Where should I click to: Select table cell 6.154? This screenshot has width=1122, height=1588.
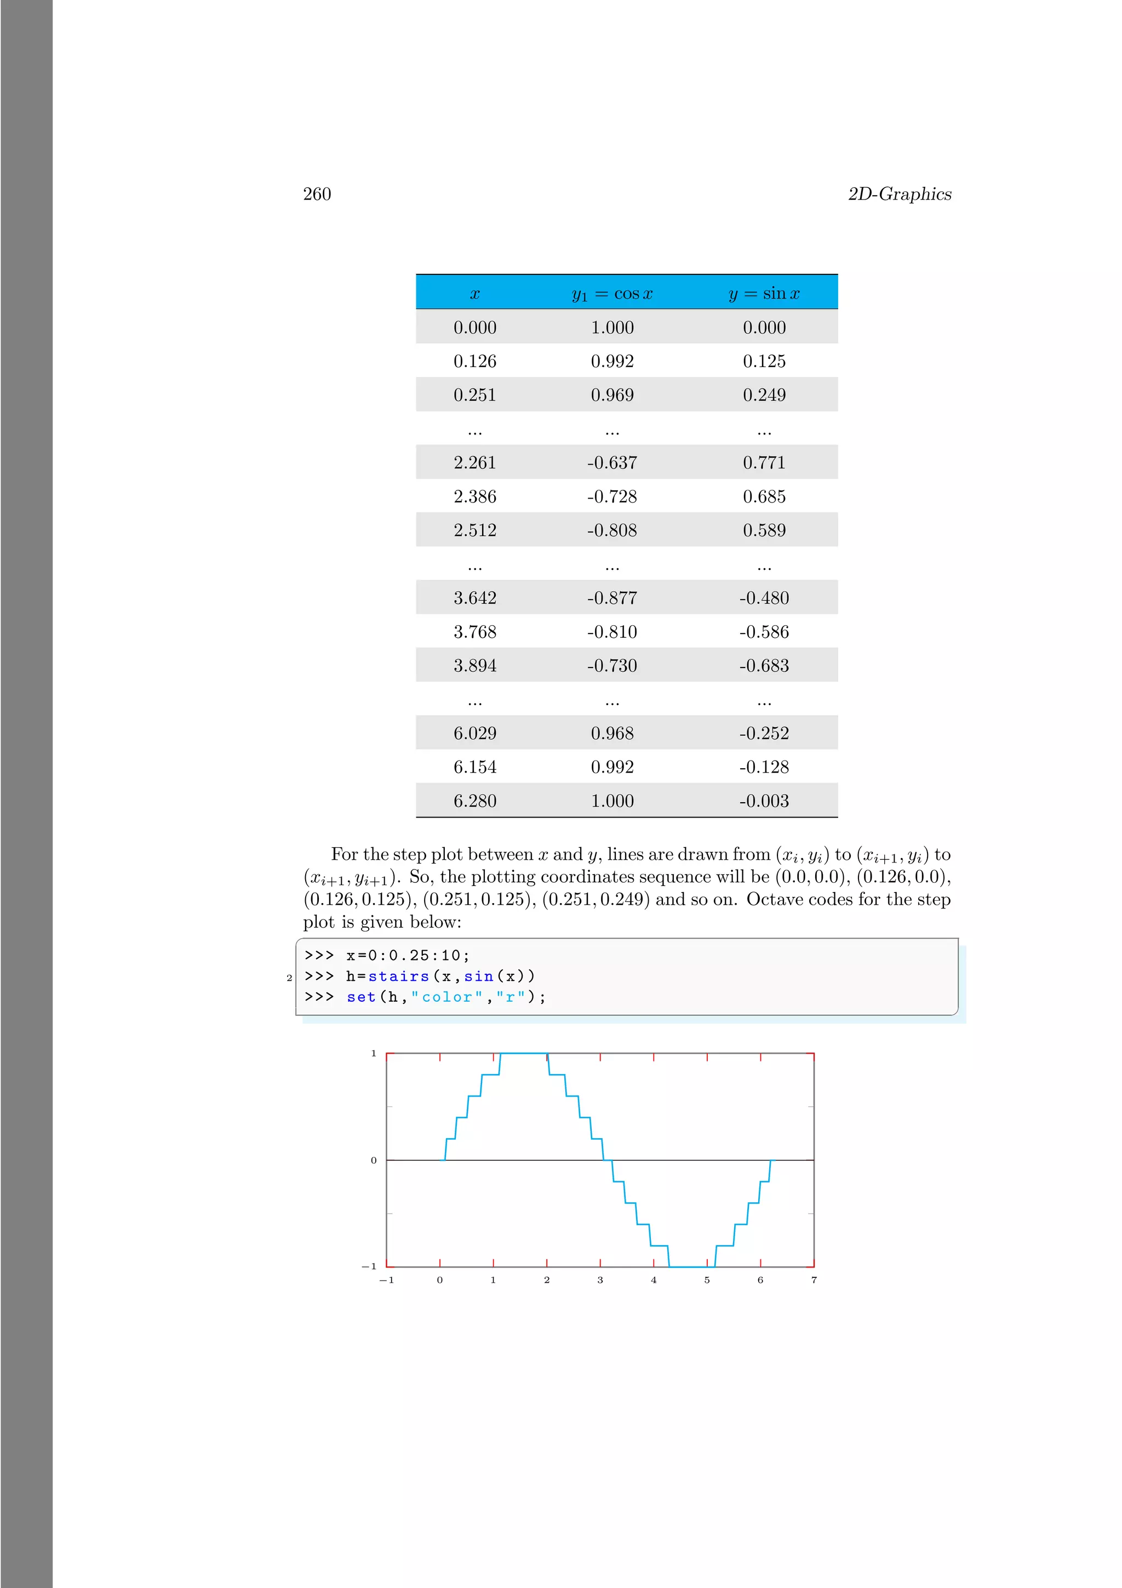click(x=475, y=767)
